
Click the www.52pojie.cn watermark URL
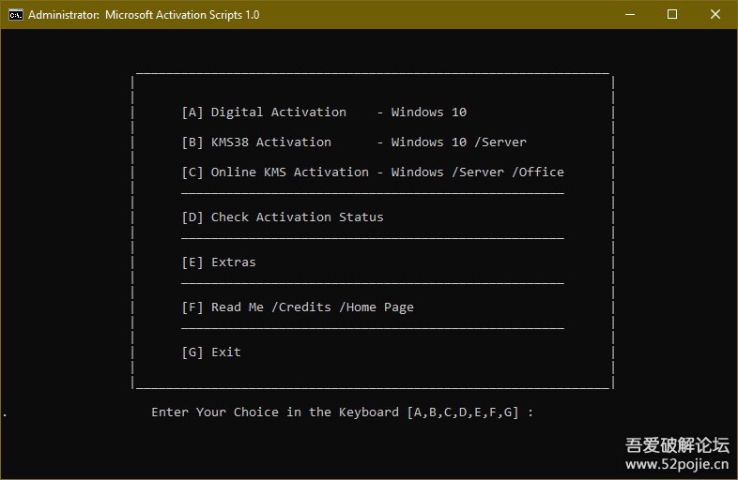pos(676,464)
